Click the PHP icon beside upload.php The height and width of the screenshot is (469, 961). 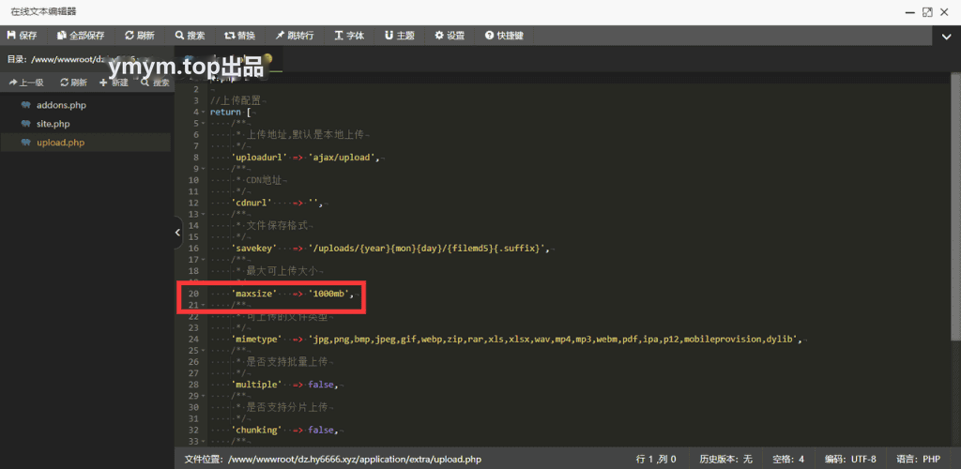tap(25, 143)
